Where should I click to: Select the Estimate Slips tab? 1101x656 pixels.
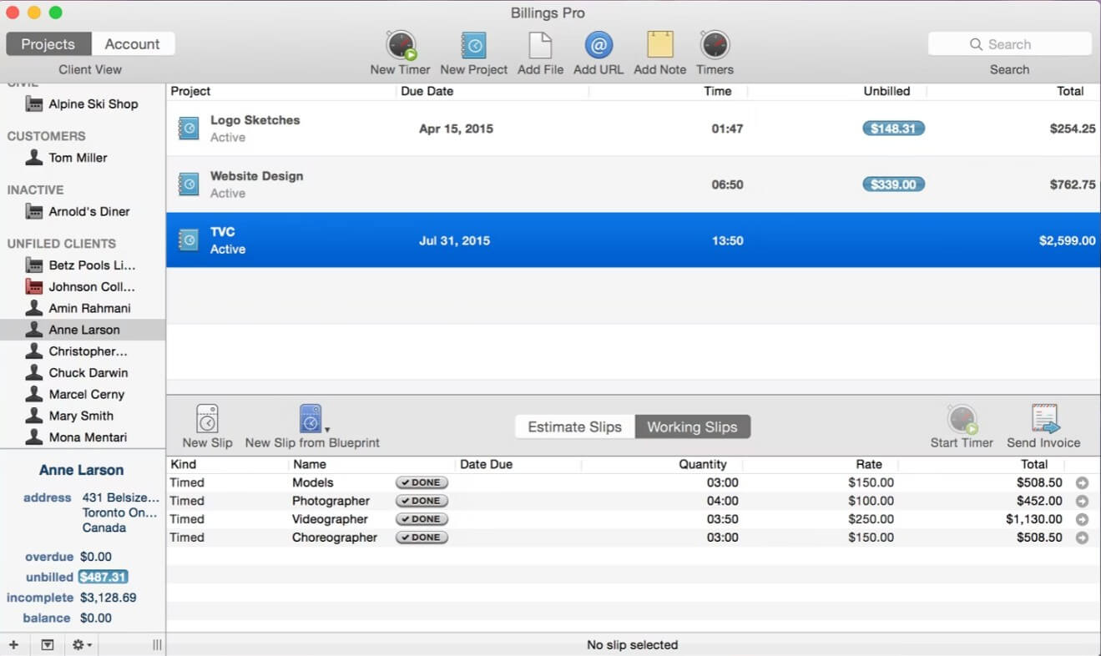574,426
